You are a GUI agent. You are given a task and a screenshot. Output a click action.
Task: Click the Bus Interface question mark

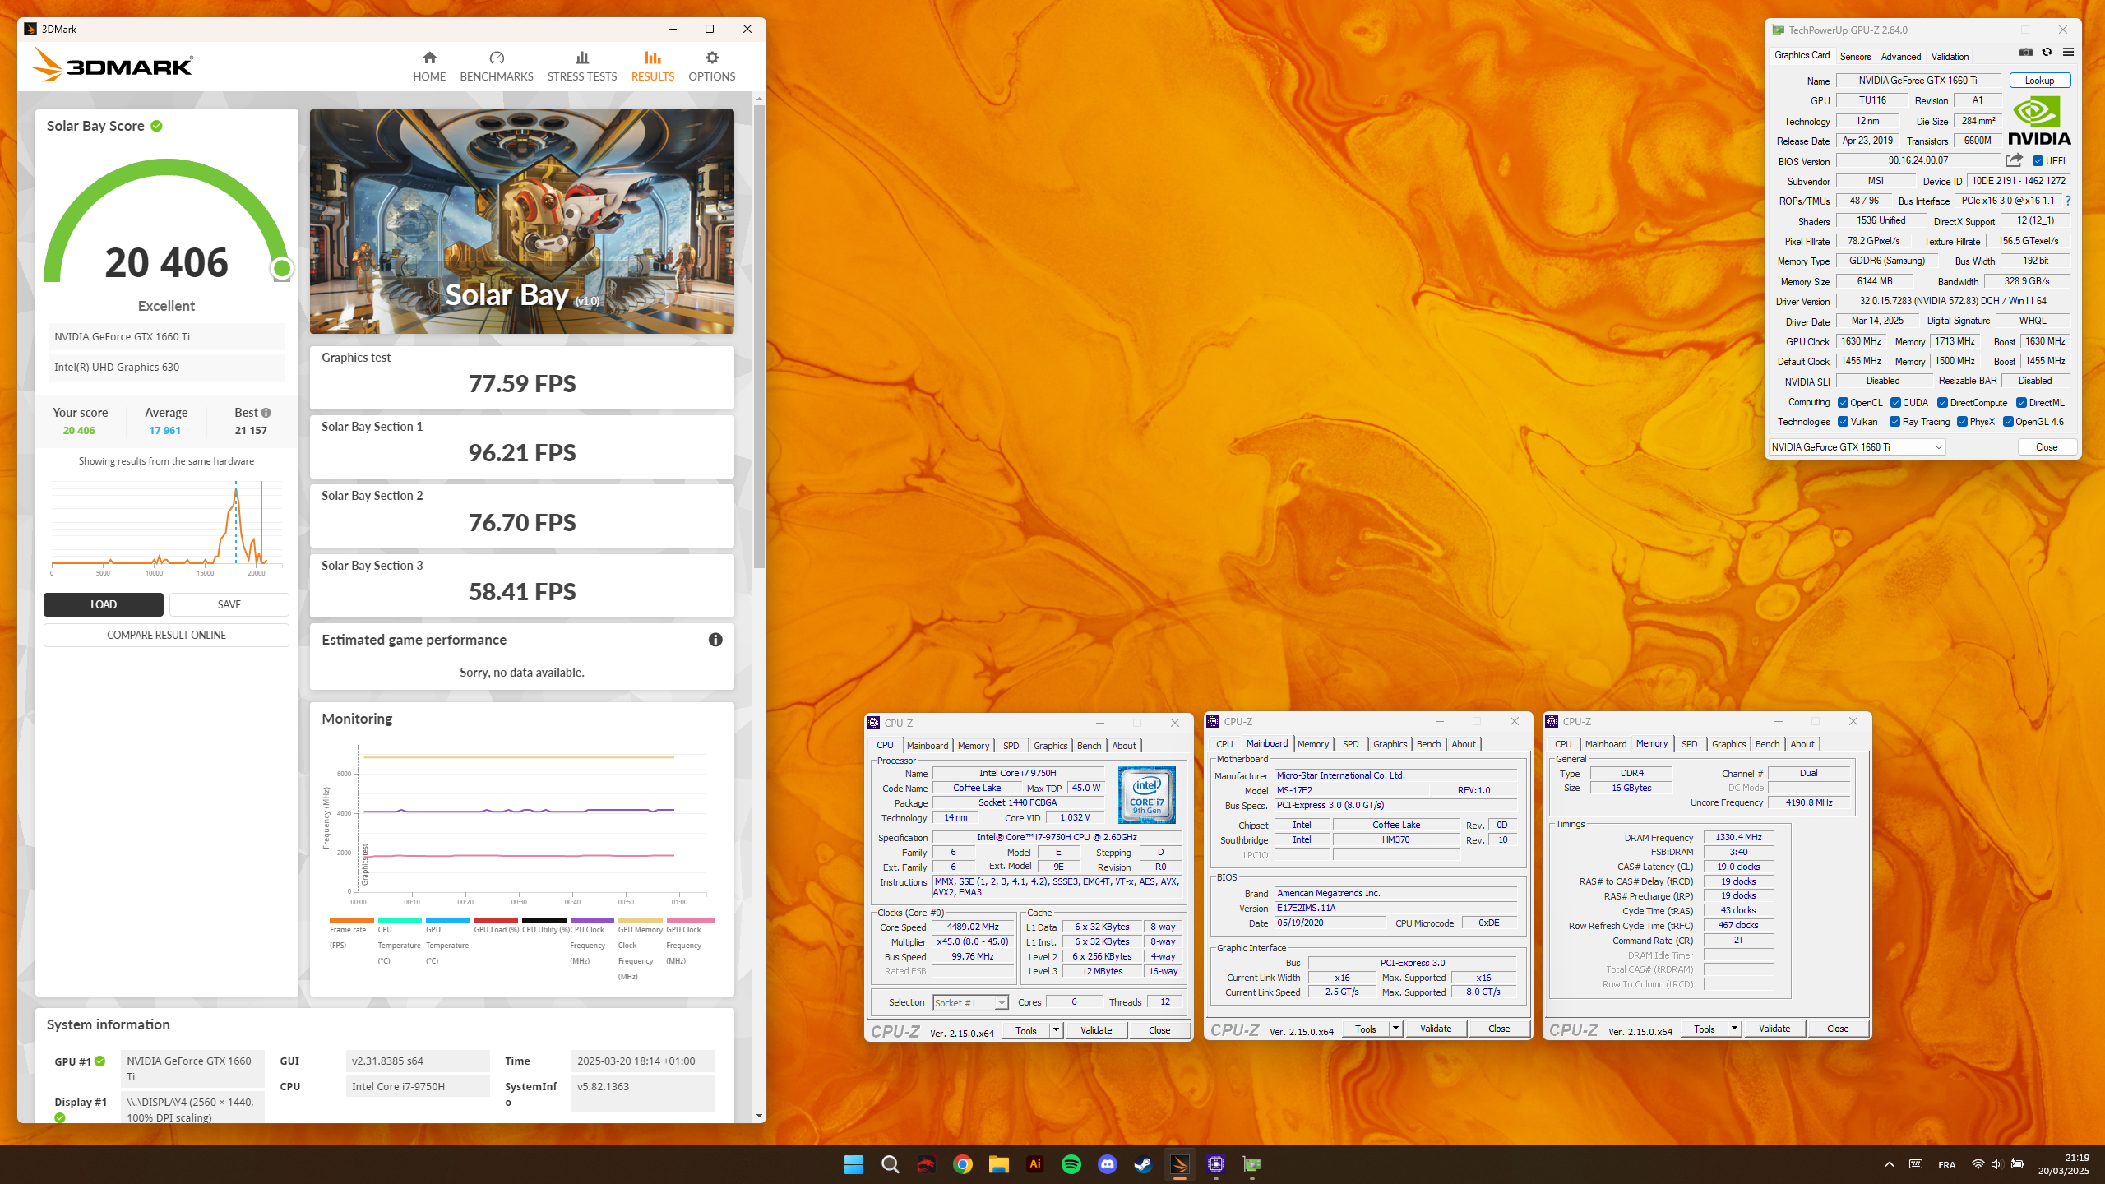2068,201
